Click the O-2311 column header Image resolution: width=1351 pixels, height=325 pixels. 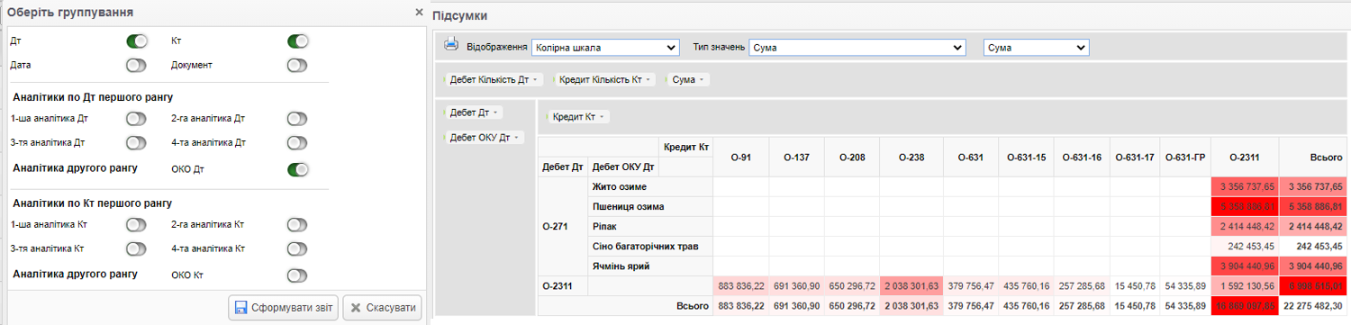pos(1245,158)
